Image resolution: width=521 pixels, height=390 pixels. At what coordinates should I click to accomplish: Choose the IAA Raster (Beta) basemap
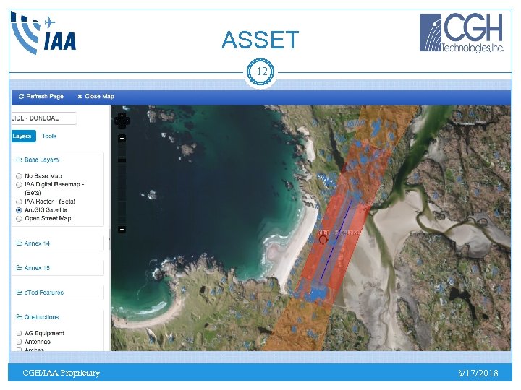tap(19, 201)
